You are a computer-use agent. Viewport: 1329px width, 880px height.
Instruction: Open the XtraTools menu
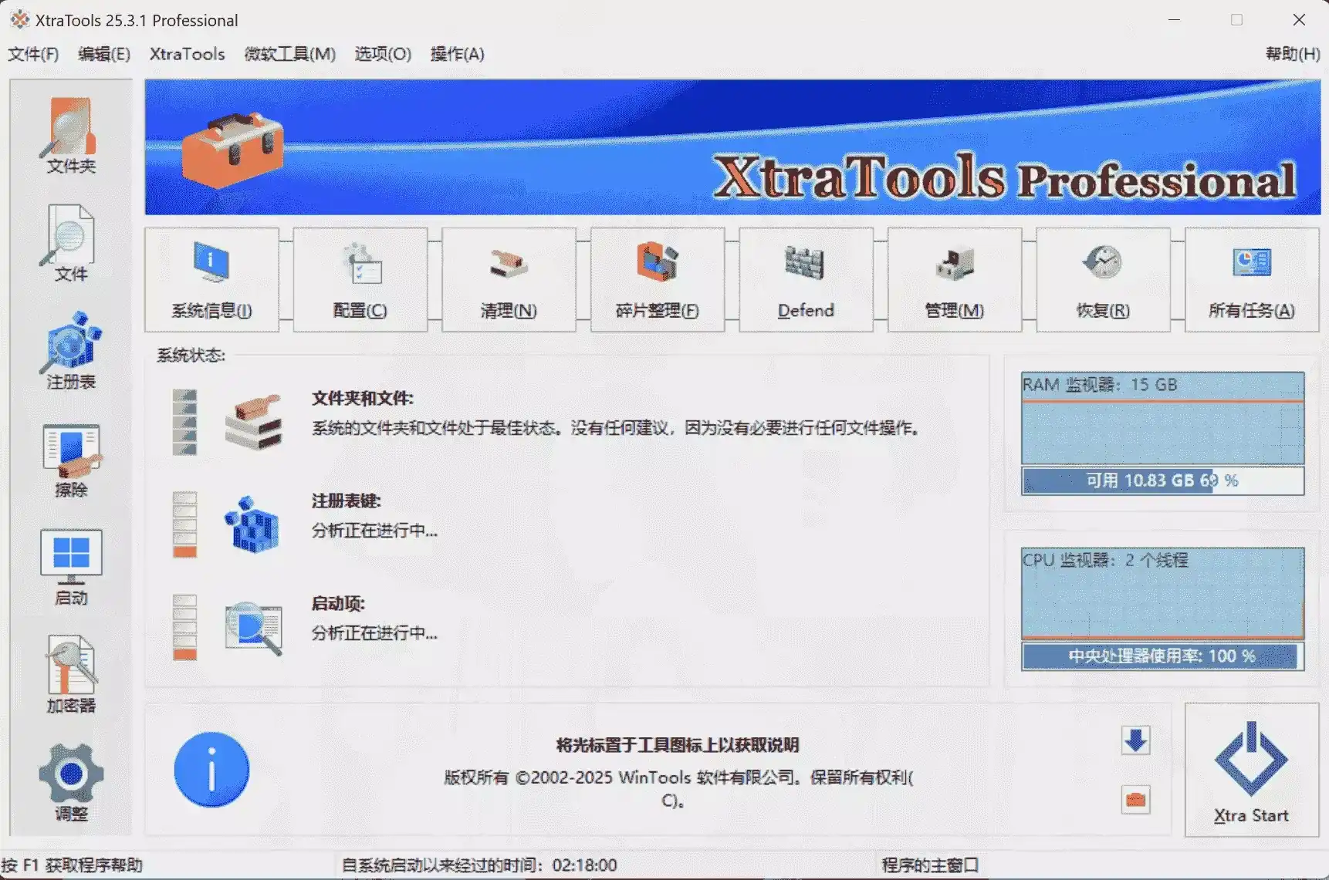click(188, 54)
